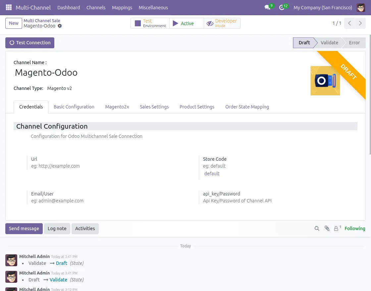Switch to the Order State Mapping tab

point(247,107)
